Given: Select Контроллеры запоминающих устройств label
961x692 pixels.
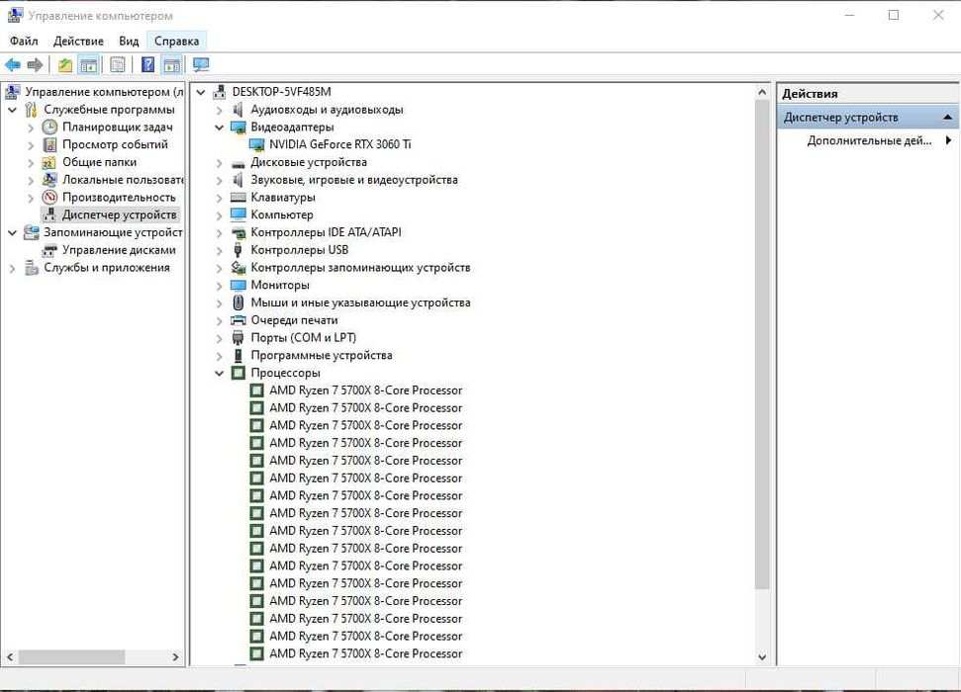Looking at the screenshot, I should [360, 268].
